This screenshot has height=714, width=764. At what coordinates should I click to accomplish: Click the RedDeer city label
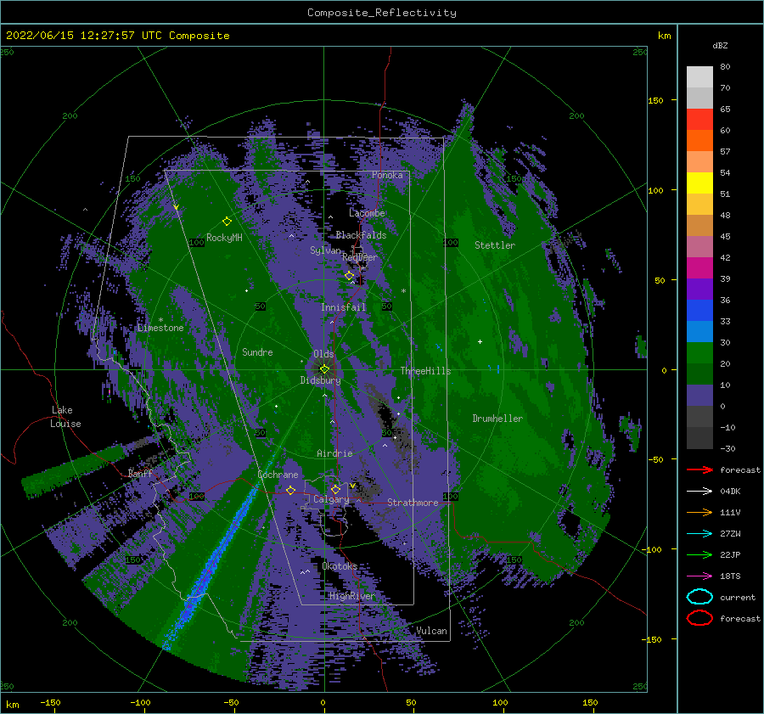click(x=360, y=257)
